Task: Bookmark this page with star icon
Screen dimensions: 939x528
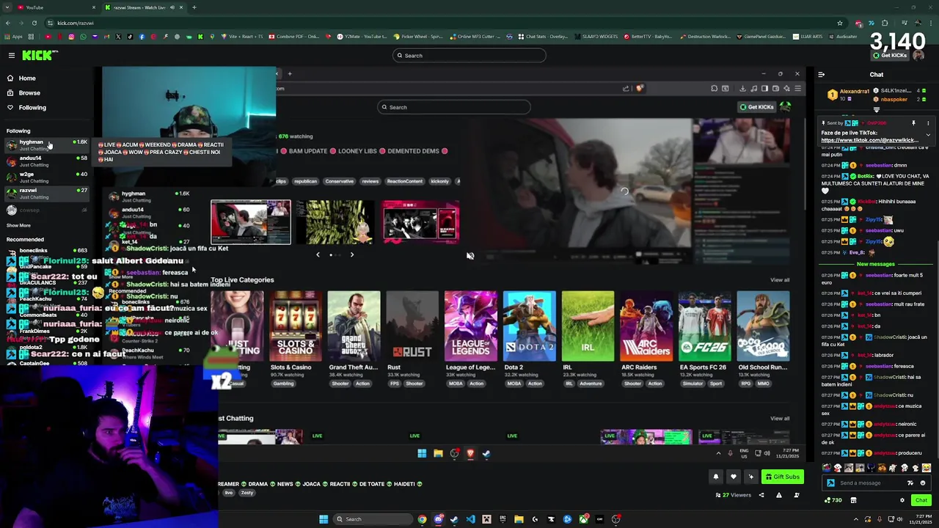Action: [x=839, y=23]
